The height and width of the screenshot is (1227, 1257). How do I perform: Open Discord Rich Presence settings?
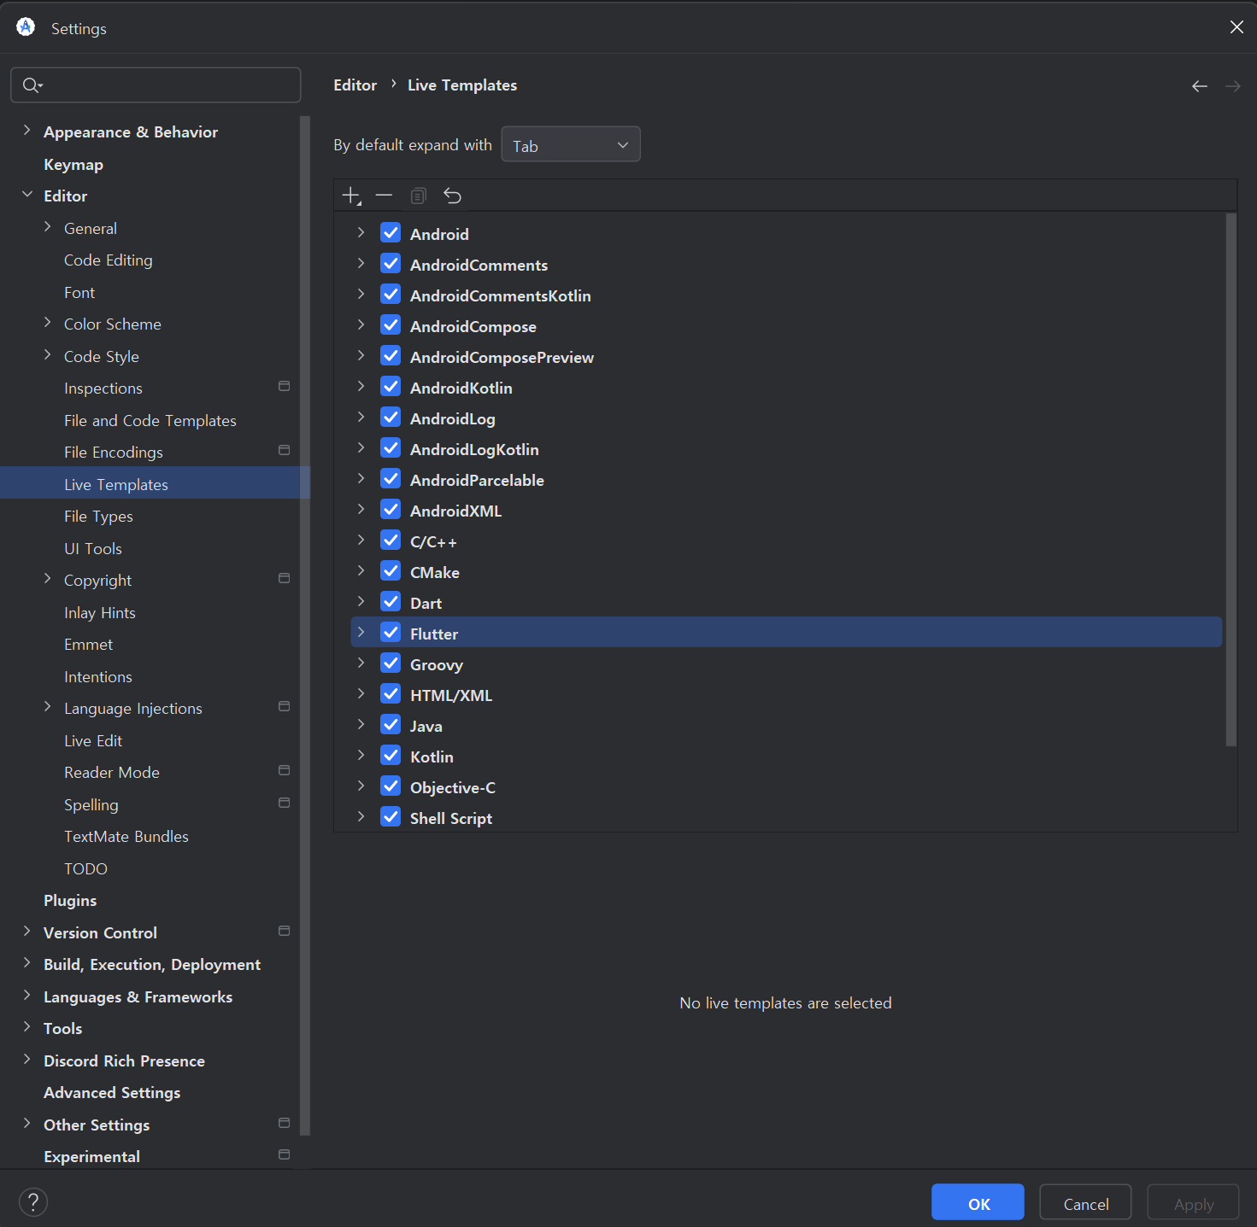tap(124, 1061)
